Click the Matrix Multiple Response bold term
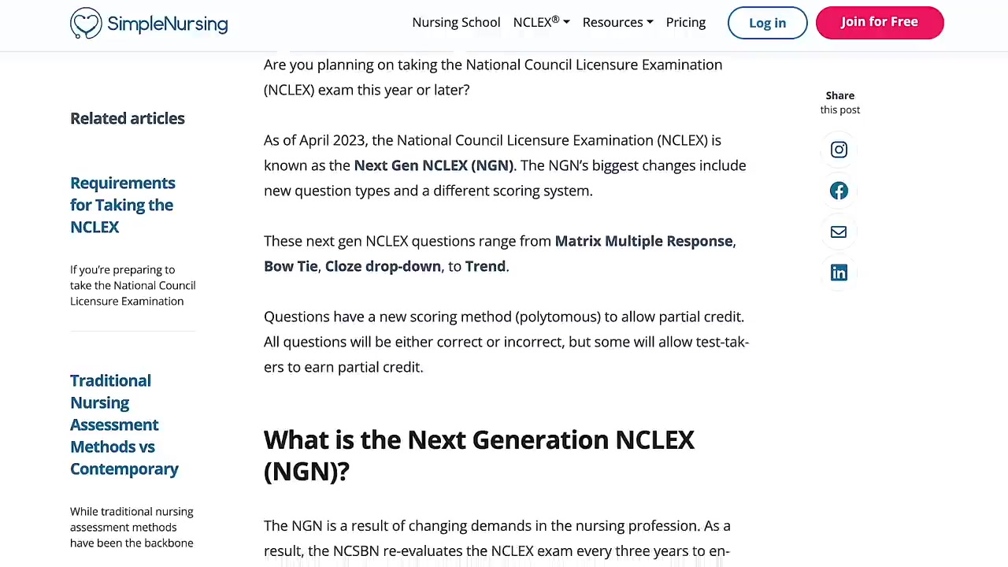The height and width of the screenshot is (567, 1008). click(x=643, y=241)
